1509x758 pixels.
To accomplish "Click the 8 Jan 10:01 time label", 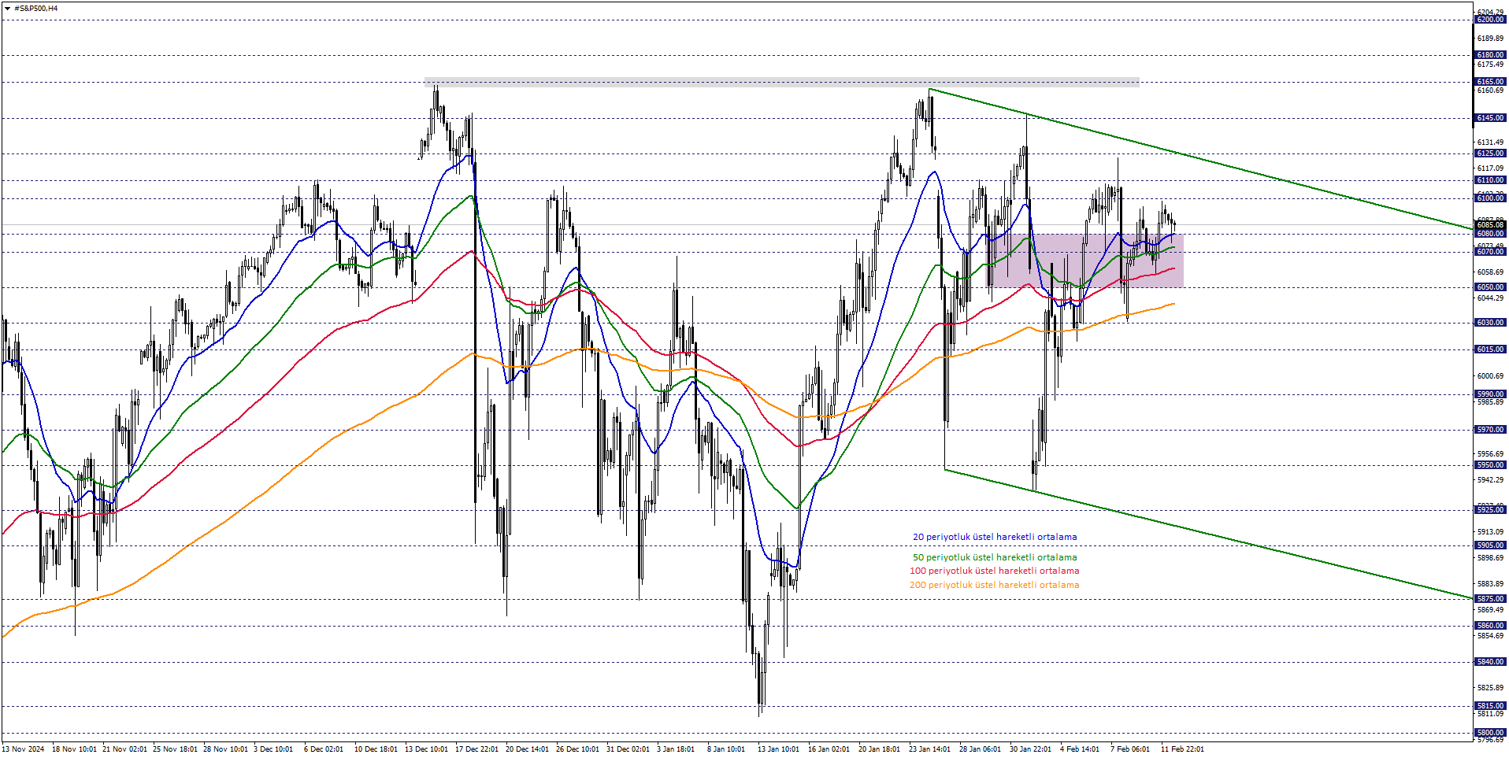I will point(726,749).
